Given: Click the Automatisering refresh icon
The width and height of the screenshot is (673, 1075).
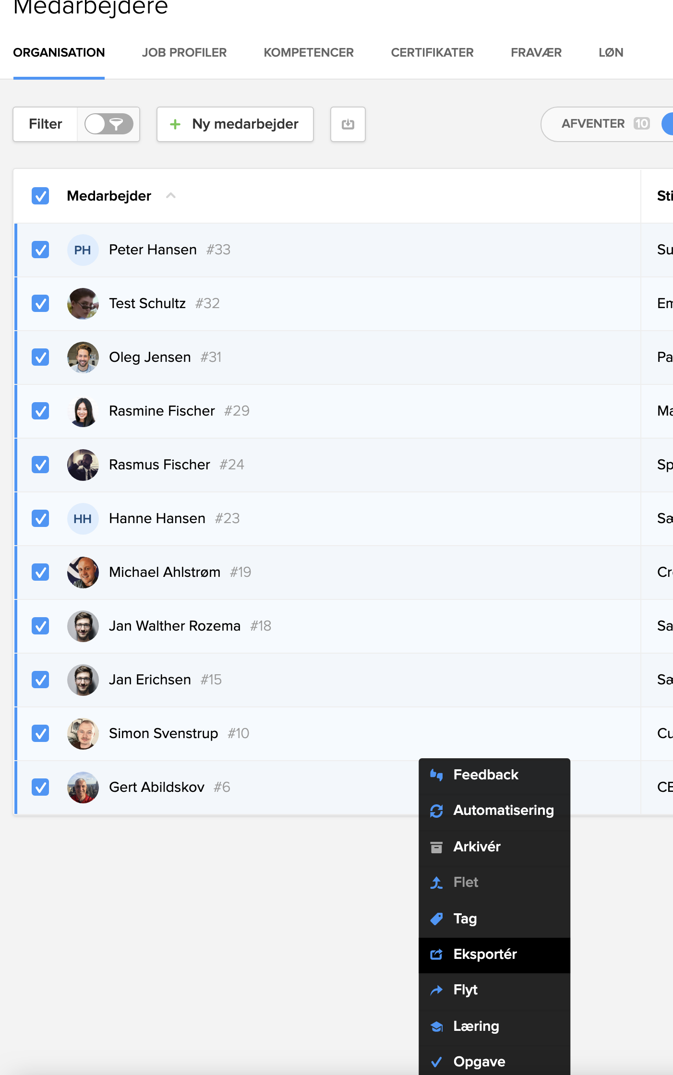Looking at the screenshot, I should (436, 811).
